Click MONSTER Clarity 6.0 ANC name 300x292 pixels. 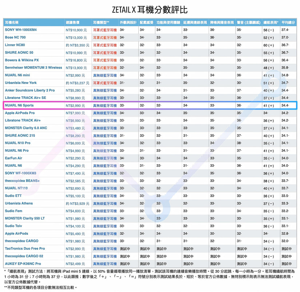point(26,128)
